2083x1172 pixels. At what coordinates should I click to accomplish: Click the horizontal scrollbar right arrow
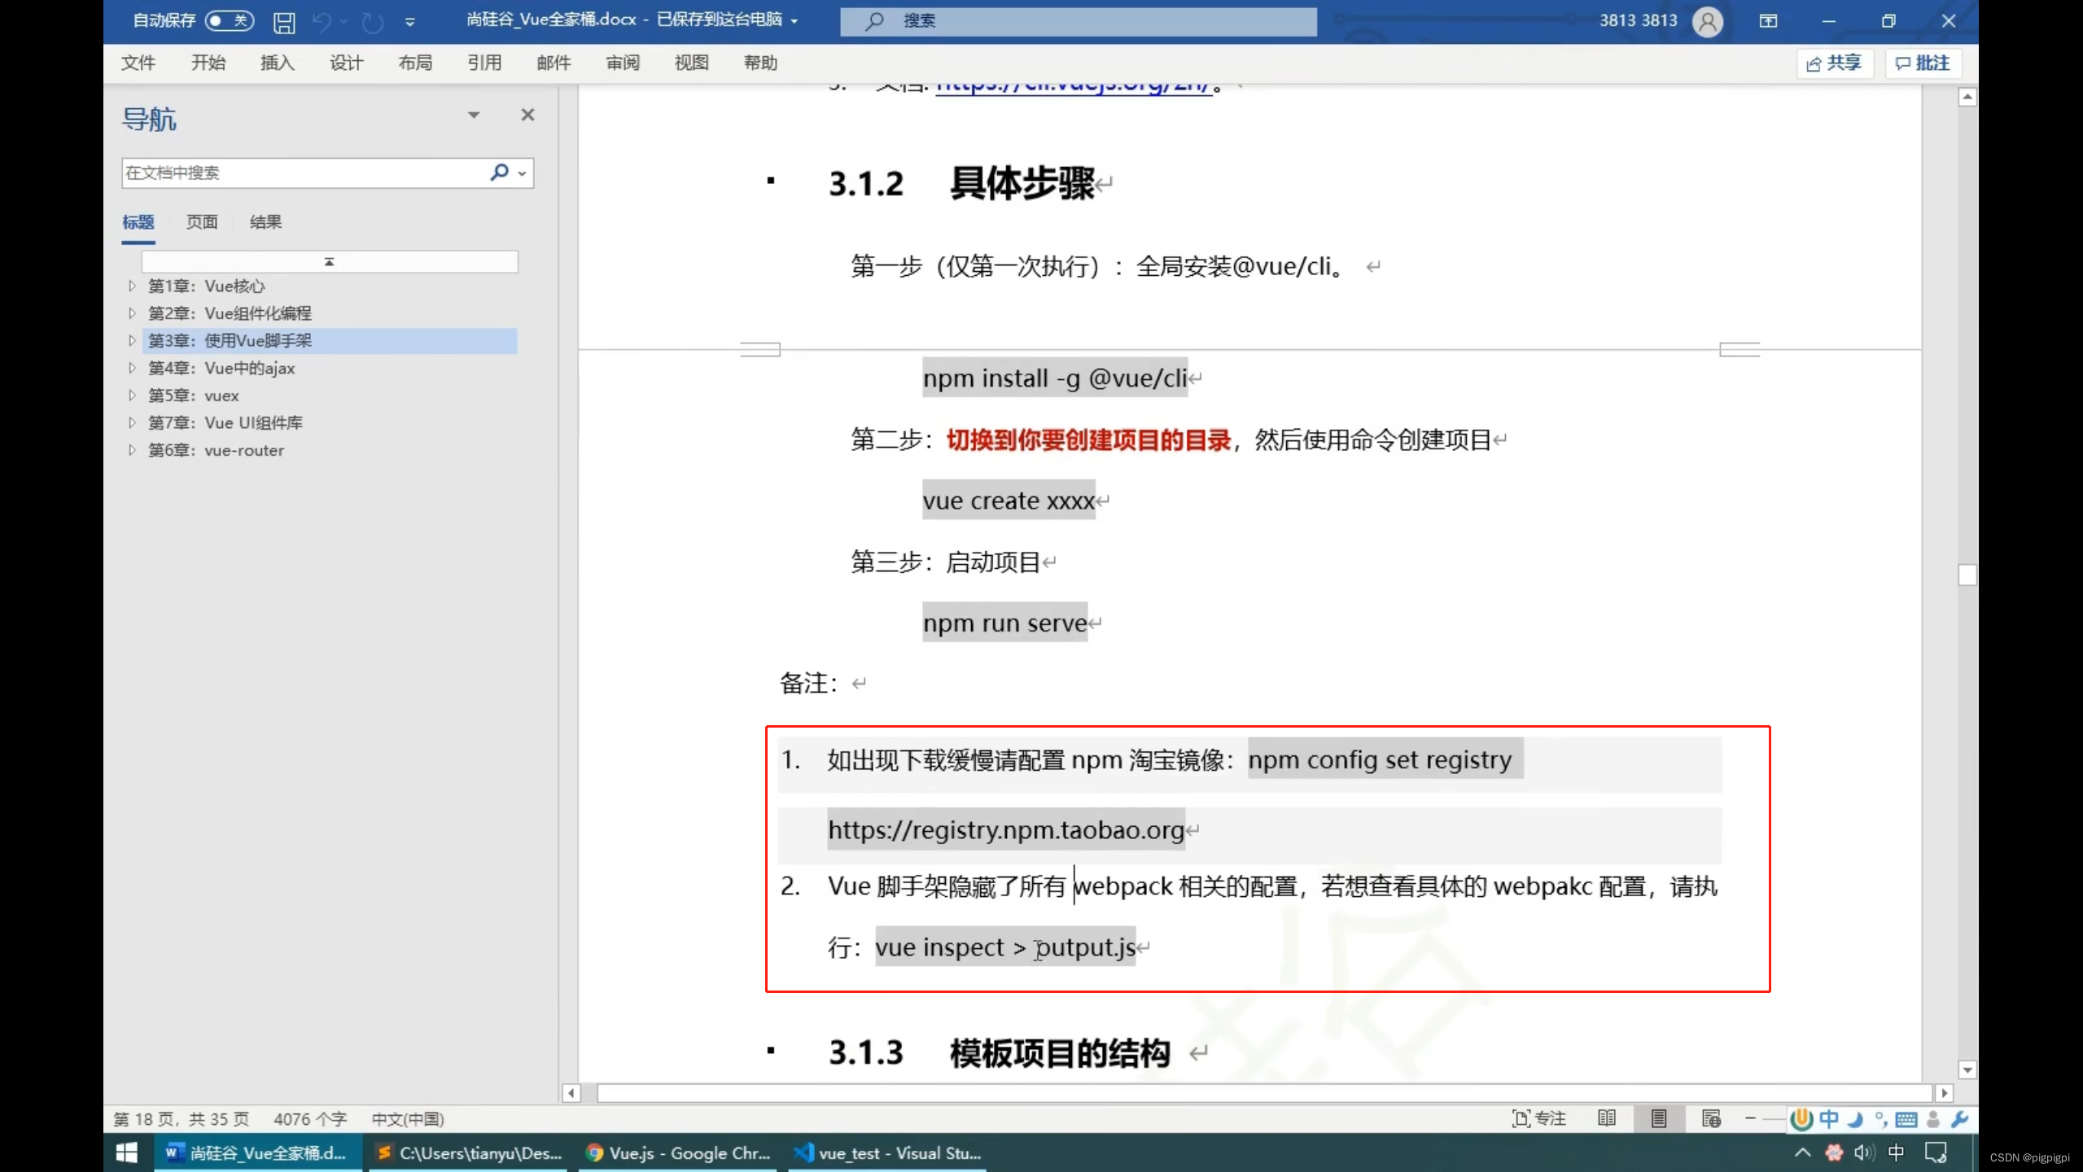1944,1093
